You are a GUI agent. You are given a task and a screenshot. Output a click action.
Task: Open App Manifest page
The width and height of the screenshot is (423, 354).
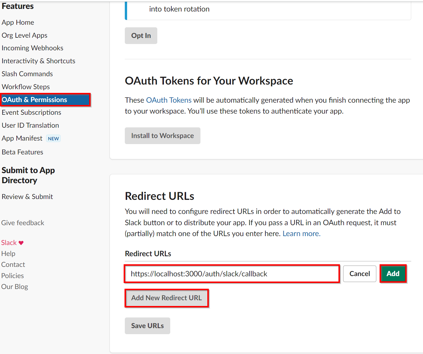click(x=22, y=138)
